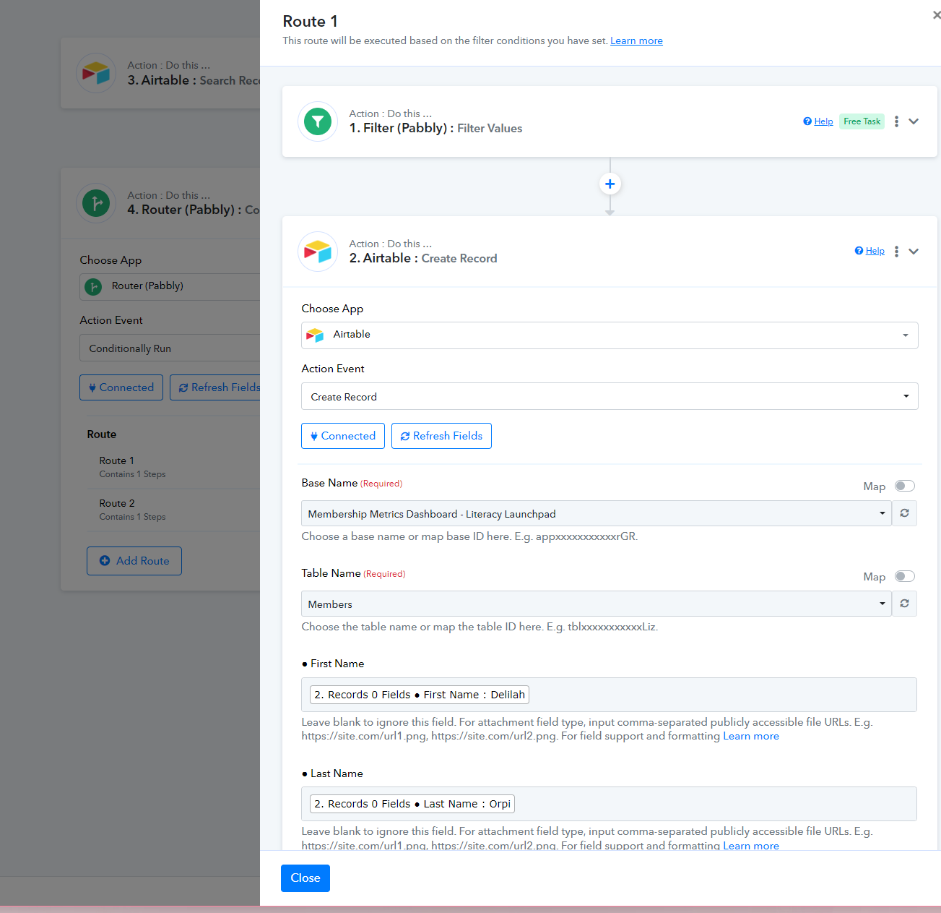Click background step '3. Airtable : Search' title
This screenshot has width=941, height=913.
[x=194, y=80]
